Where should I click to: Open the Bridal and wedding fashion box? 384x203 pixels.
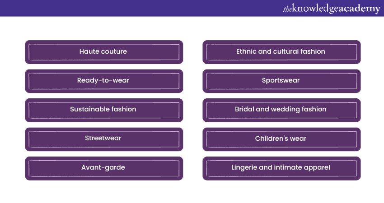click(281, 110)
